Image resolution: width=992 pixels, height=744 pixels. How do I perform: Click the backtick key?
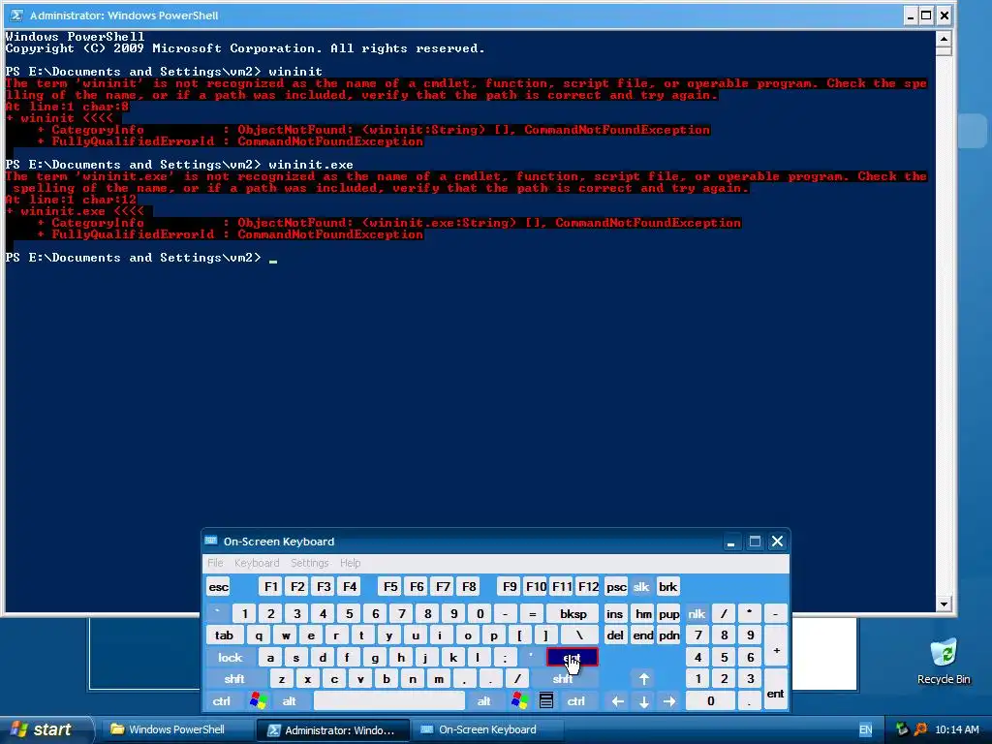click(218, 613)
